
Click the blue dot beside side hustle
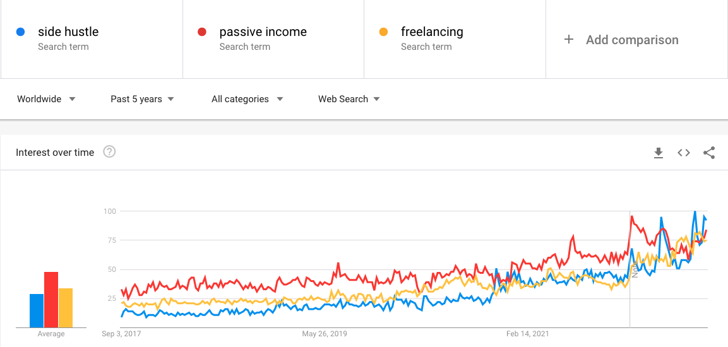(21, 32)
